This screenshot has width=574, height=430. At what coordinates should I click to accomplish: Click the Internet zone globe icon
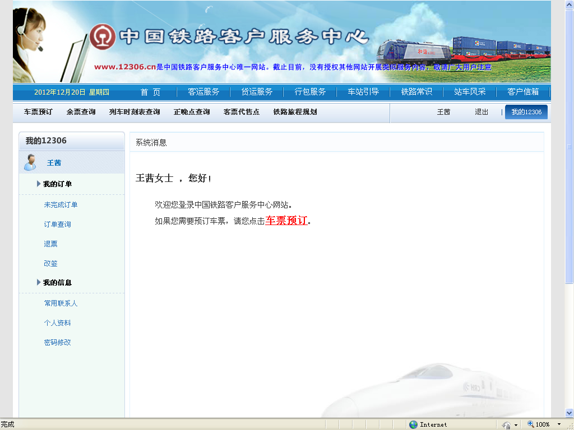(413, 424)
